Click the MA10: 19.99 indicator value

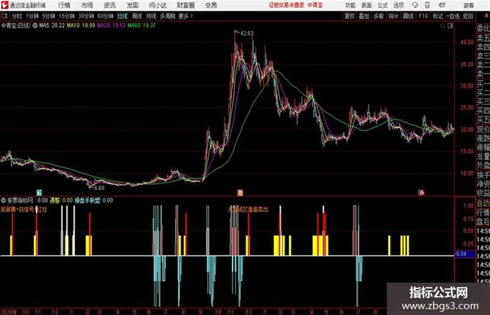tap(80, 25)
